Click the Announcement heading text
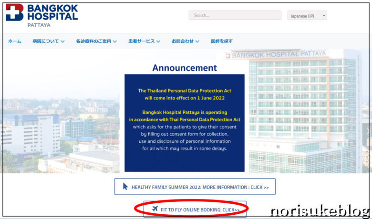 (x=185, y=68)
